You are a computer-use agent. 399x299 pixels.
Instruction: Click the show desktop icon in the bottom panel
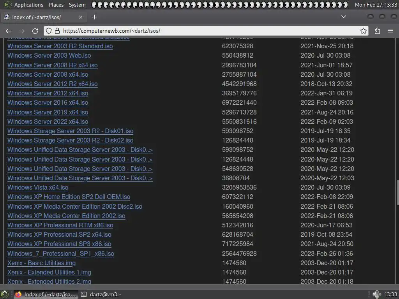coord(4,294)
